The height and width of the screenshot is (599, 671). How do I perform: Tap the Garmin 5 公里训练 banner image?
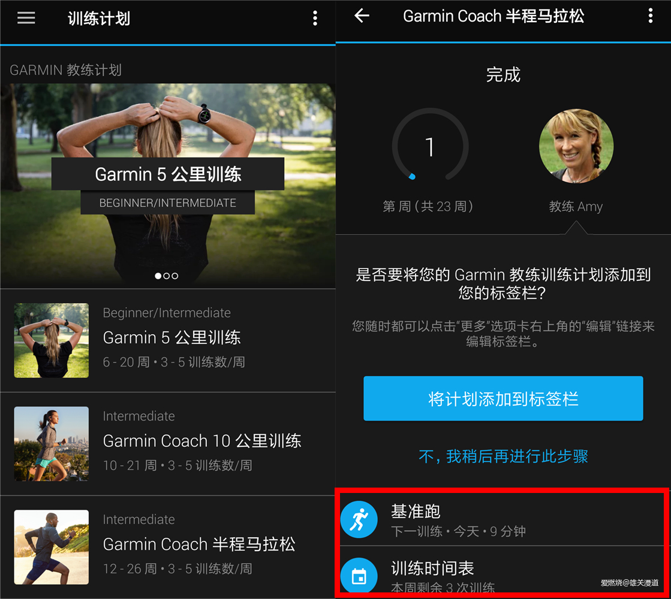(x=168, y=174)
